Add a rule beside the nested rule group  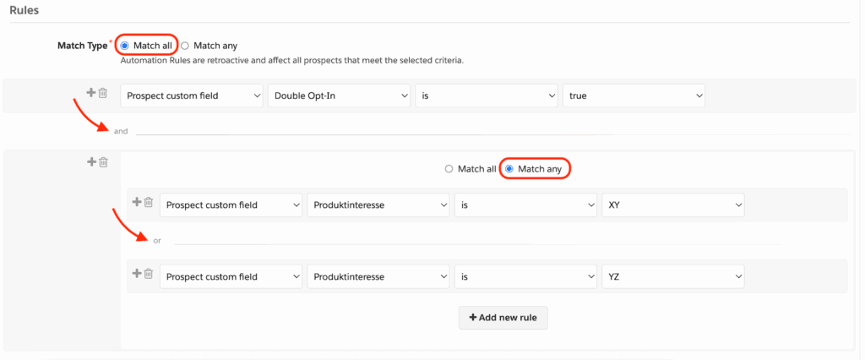(x=91, y=161)
